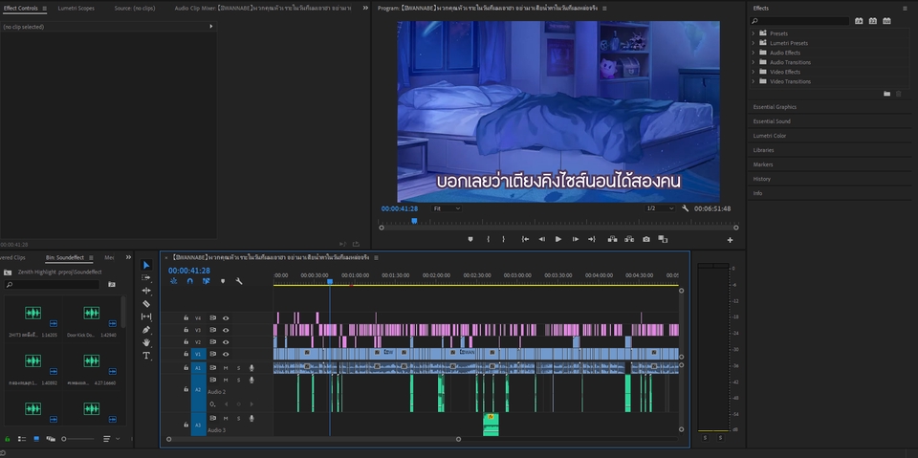Step back one frame
Viewport: 918px width, 458px height.
coord(541,239)
